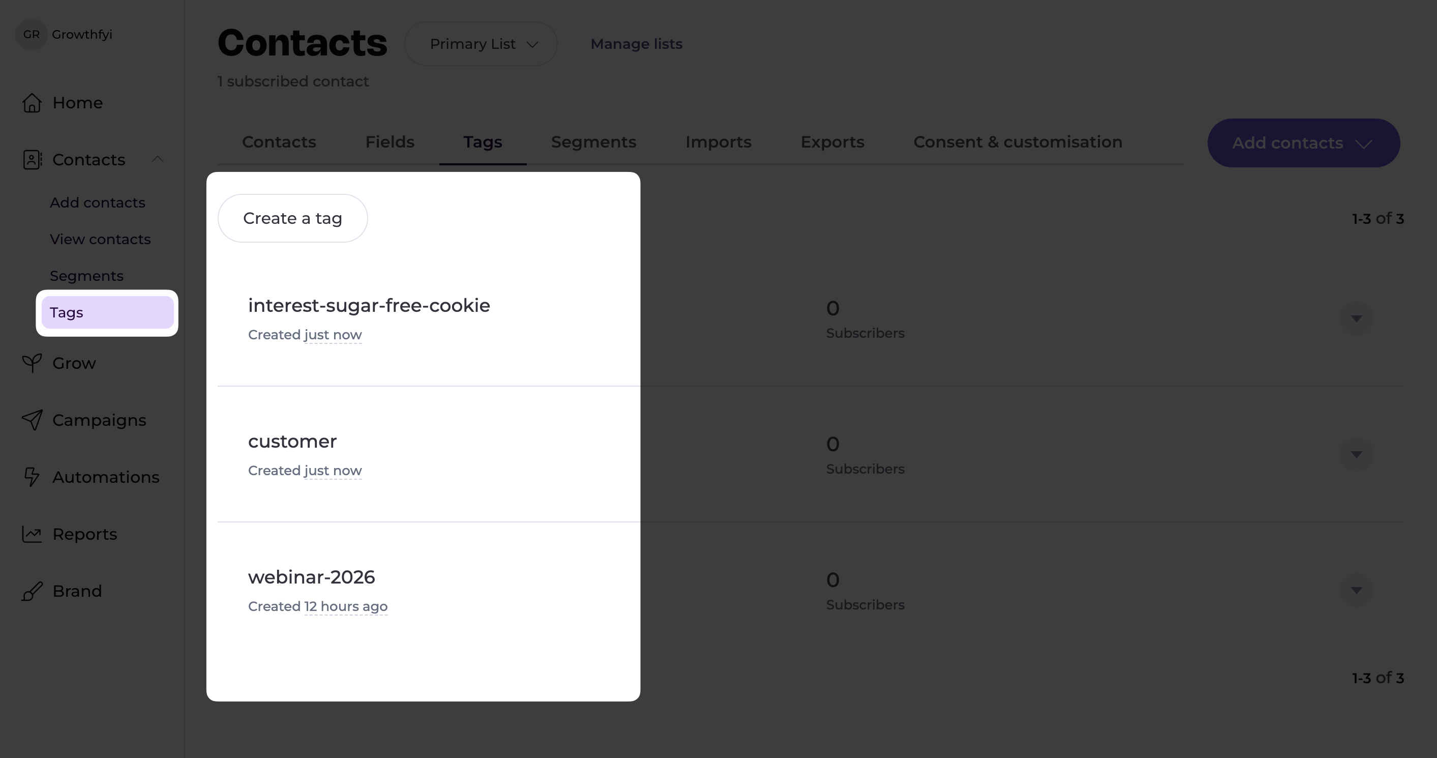This screenshot has width=1437, height=758.
Task: Click the Grow sprout icon
Action: [x=32, y=363]
